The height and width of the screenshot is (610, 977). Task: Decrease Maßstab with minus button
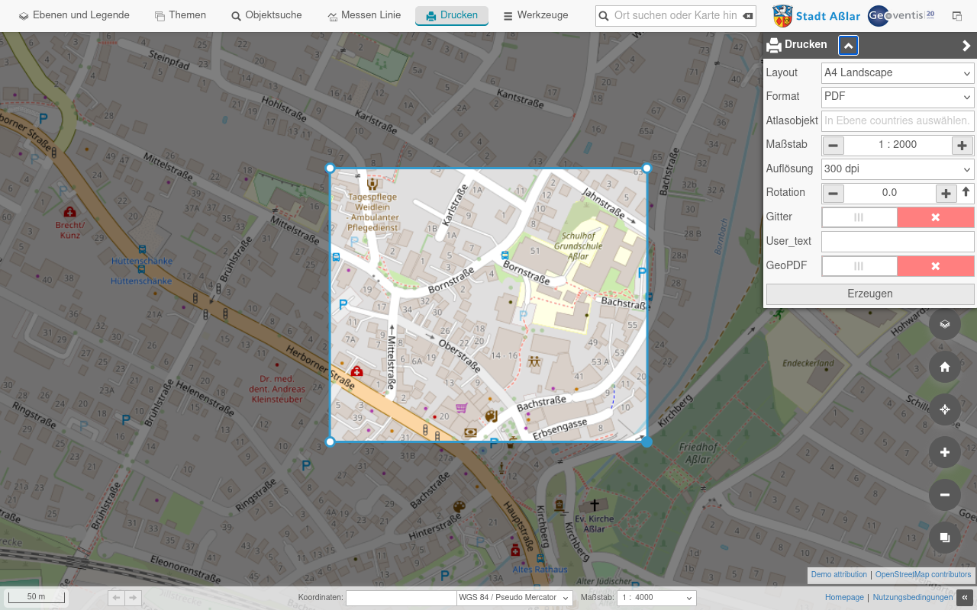coord(834,146)
